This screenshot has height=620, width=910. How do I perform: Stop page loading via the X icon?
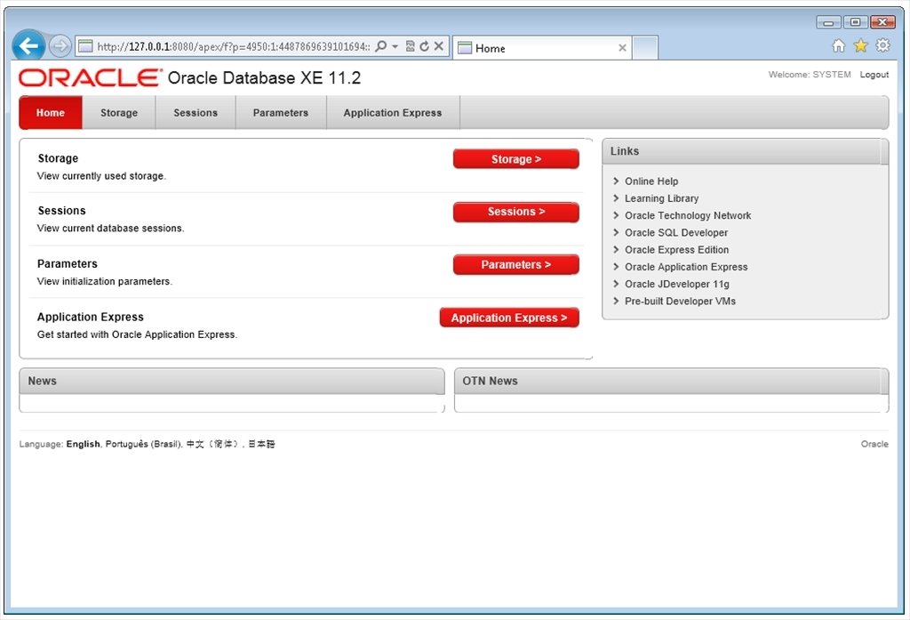coord(438,46)
